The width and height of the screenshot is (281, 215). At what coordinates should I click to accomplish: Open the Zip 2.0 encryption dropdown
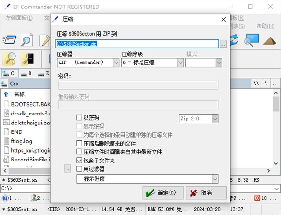click(x=215, y=119)
